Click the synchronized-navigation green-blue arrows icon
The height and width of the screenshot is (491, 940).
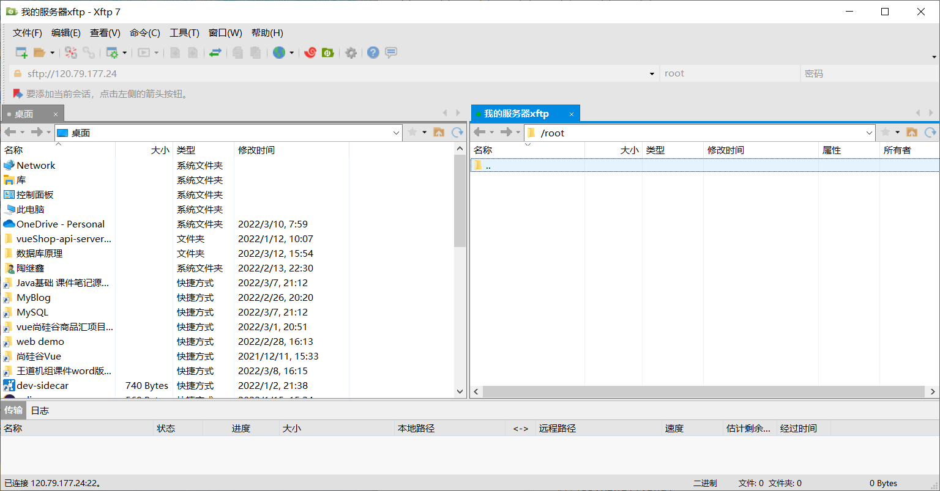point(215,53)
